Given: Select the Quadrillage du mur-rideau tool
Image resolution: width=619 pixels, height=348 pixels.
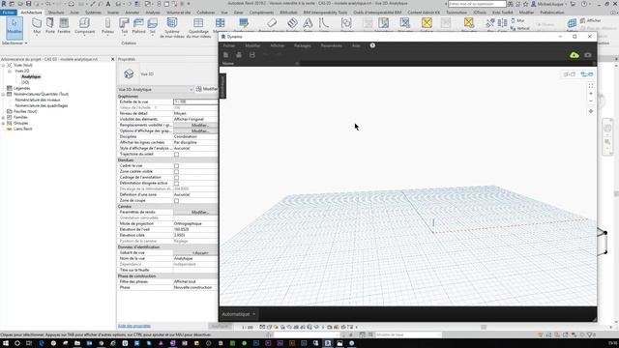Looking at the screenshot, I should click(198, 28).
